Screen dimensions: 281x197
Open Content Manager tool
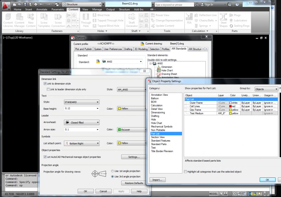(19, 21)
